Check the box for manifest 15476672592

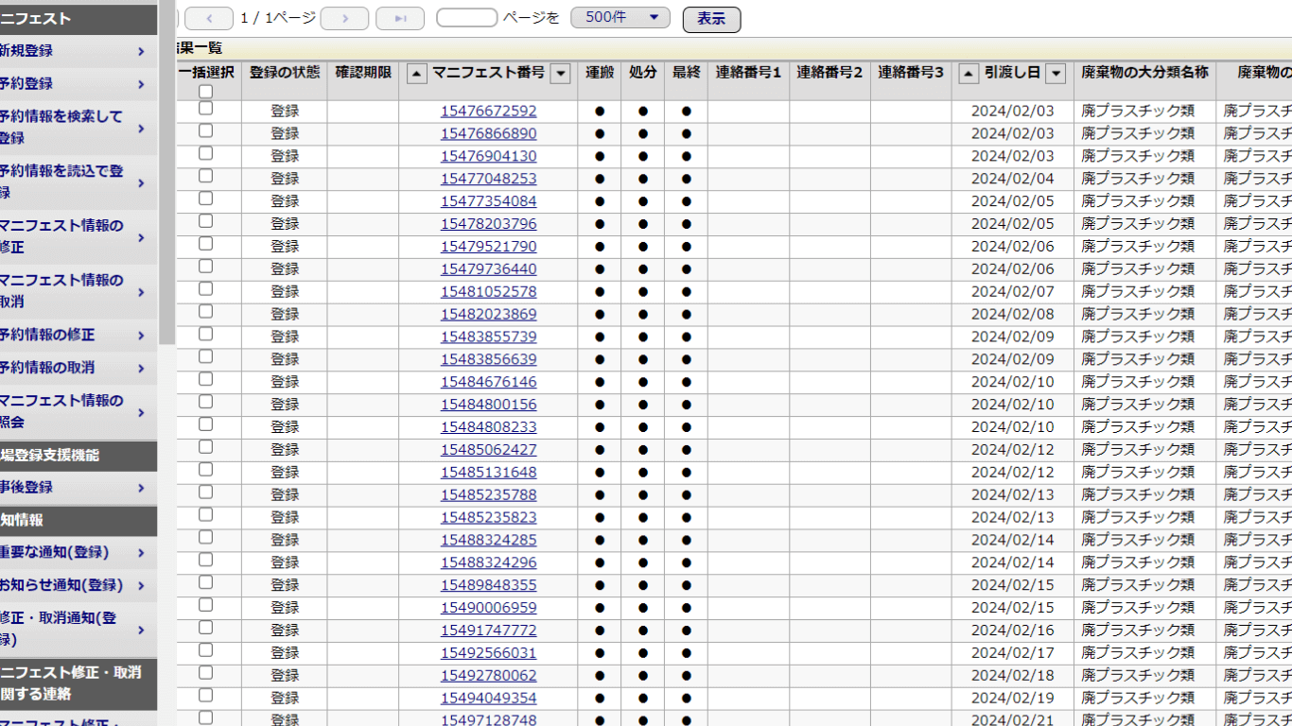[205, 109]
